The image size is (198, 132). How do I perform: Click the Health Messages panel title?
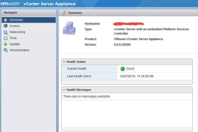79,90
